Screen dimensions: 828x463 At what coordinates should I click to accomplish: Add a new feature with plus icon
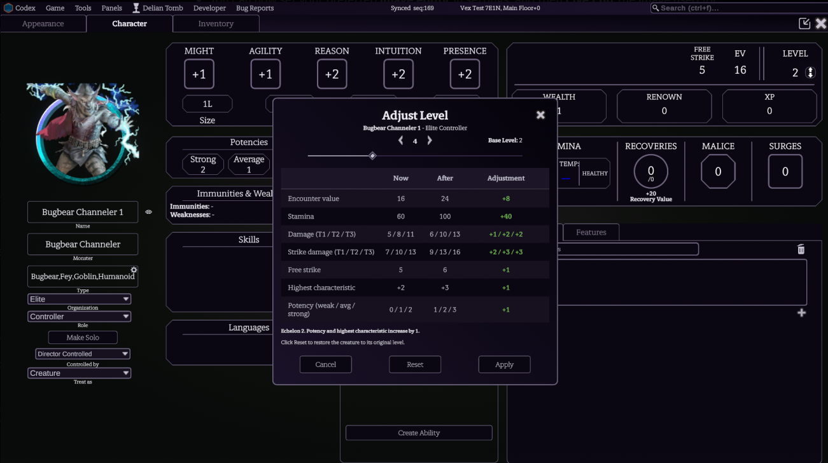click(x=801, y=313)
